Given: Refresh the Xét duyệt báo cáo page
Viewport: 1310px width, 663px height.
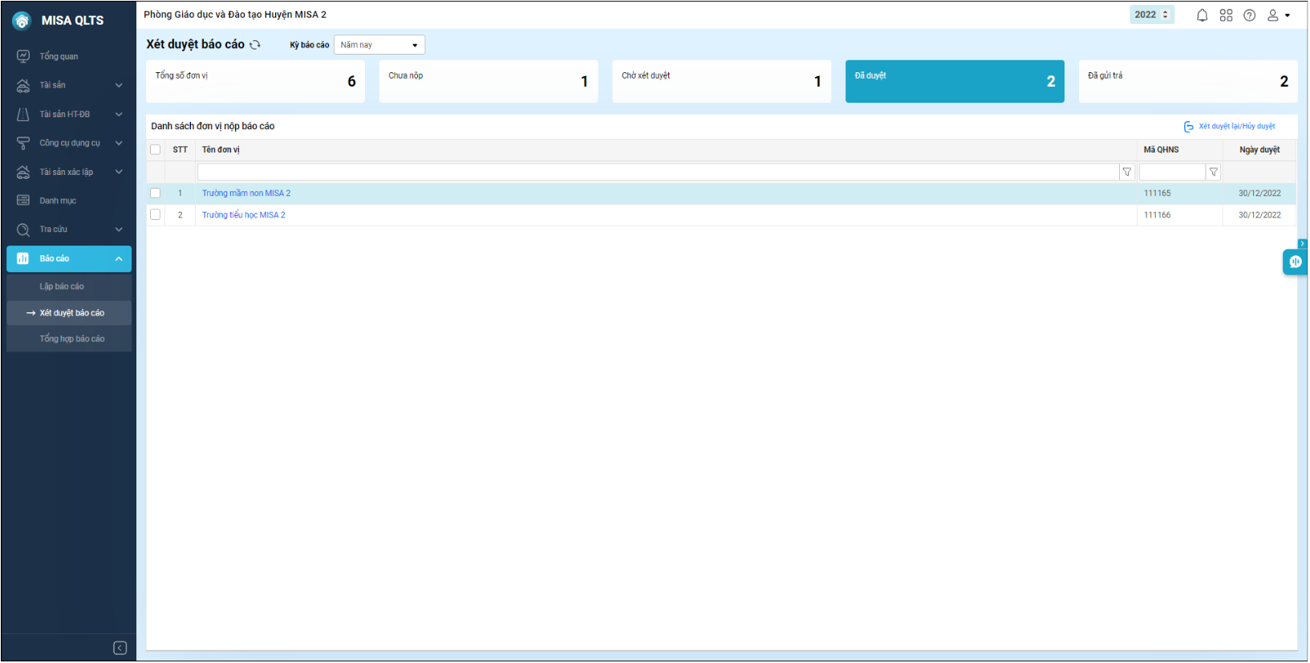Looking at the screenshot, I should pyautogui.click(x=255, y=45).
